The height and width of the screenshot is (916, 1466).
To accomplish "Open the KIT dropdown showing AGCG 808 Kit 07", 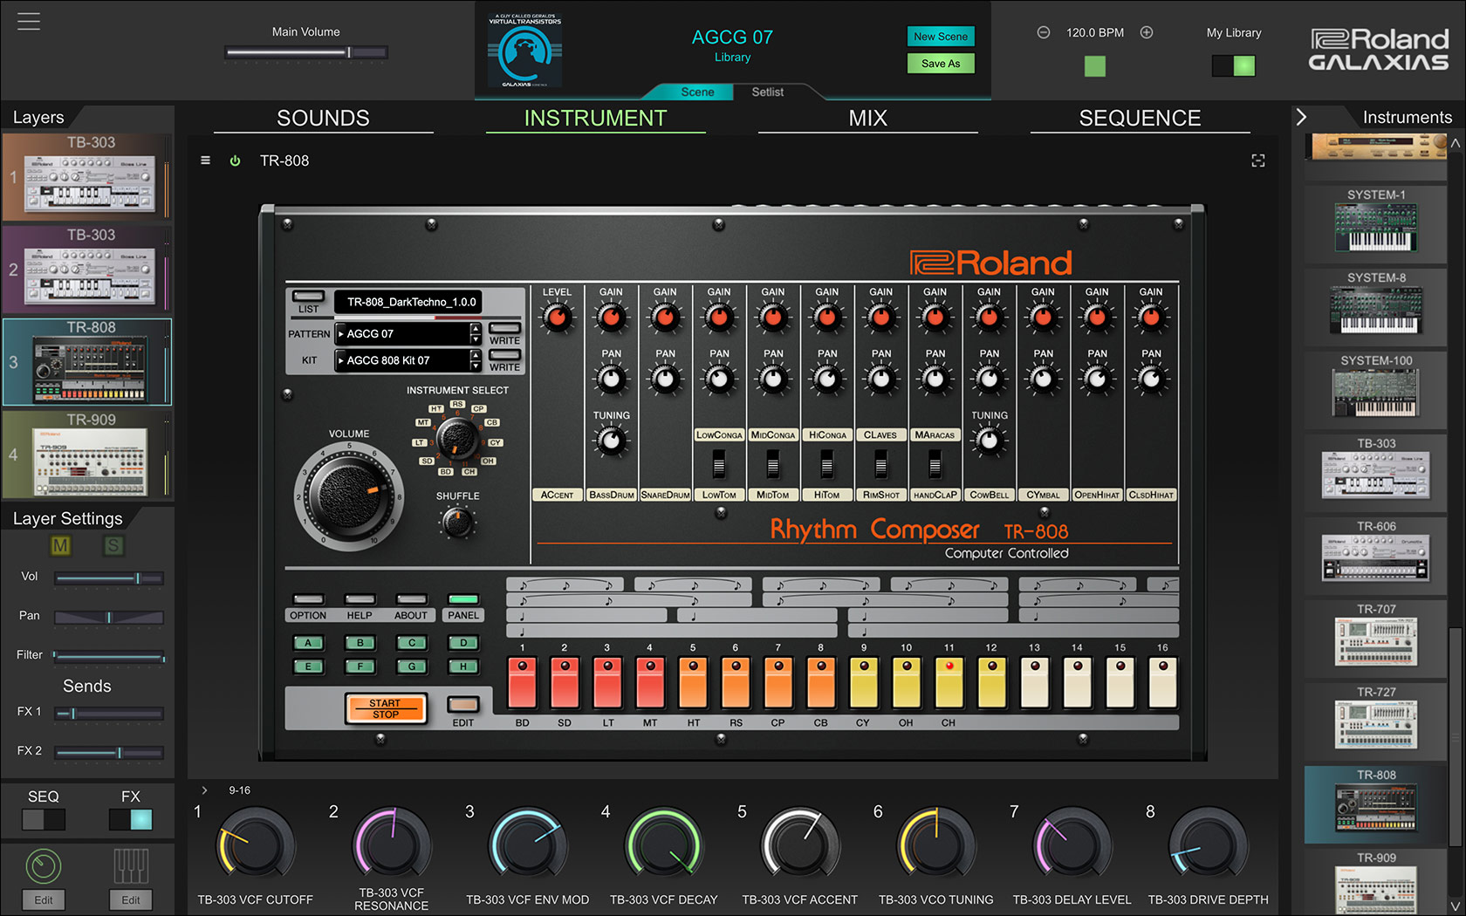I will point(405,360).
